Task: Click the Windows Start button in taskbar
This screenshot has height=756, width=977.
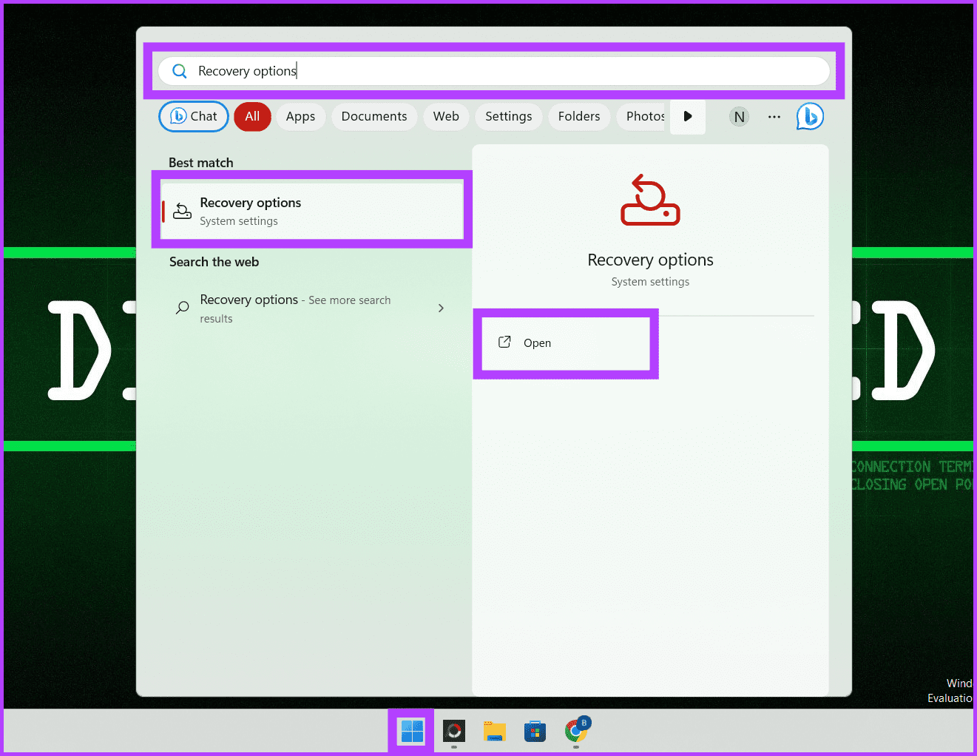Action: 412,732
